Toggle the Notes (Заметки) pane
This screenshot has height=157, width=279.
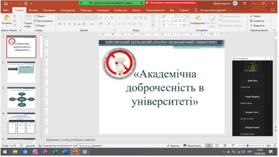pyautogui.click(x=173, y=146)
